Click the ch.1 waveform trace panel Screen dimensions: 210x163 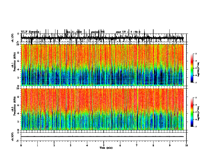[104, 38]
